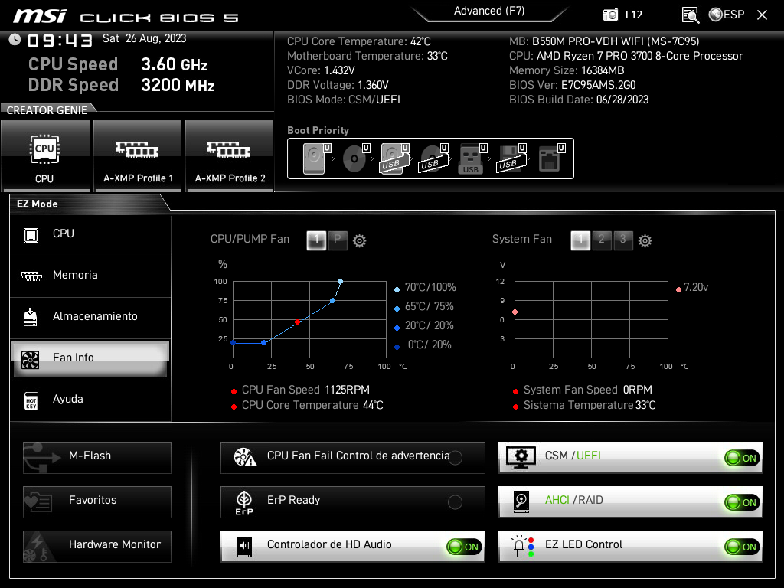Launch M-Flash utility
The width and height of the screenshot is (784, 588).
(x=97, y=458)
